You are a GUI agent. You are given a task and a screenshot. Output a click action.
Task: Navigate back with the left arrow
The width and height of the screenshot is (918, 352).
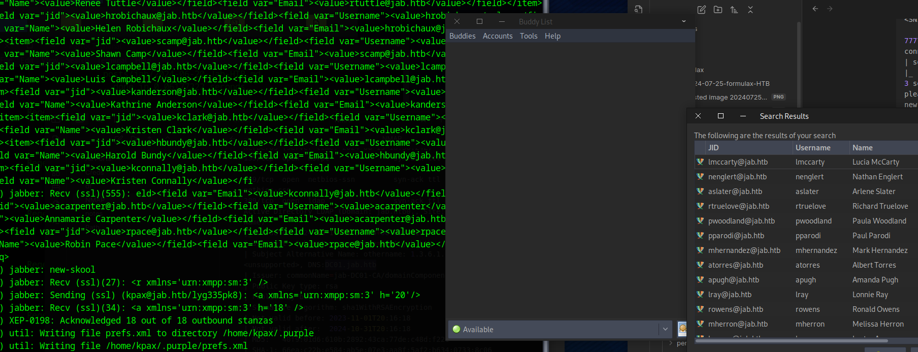(x=815, y=9)
